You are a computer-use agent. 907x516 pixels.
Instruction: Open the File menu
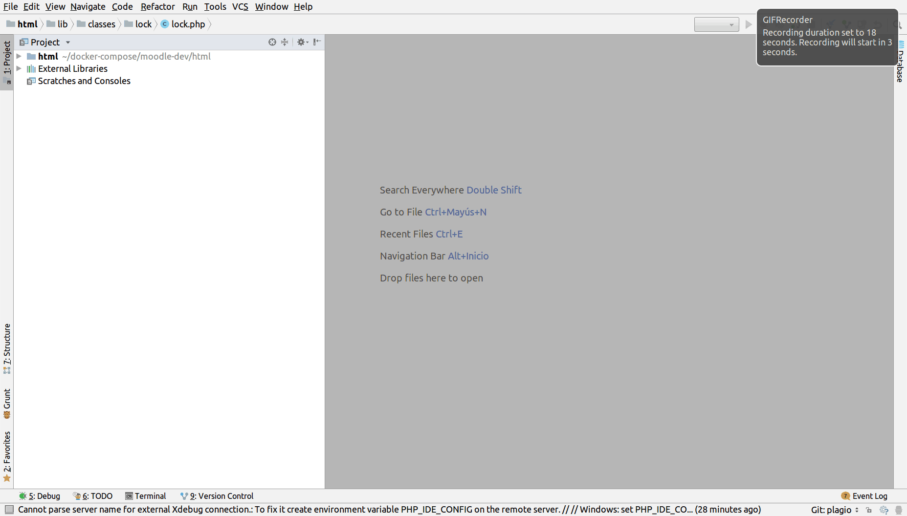(10, 6)
